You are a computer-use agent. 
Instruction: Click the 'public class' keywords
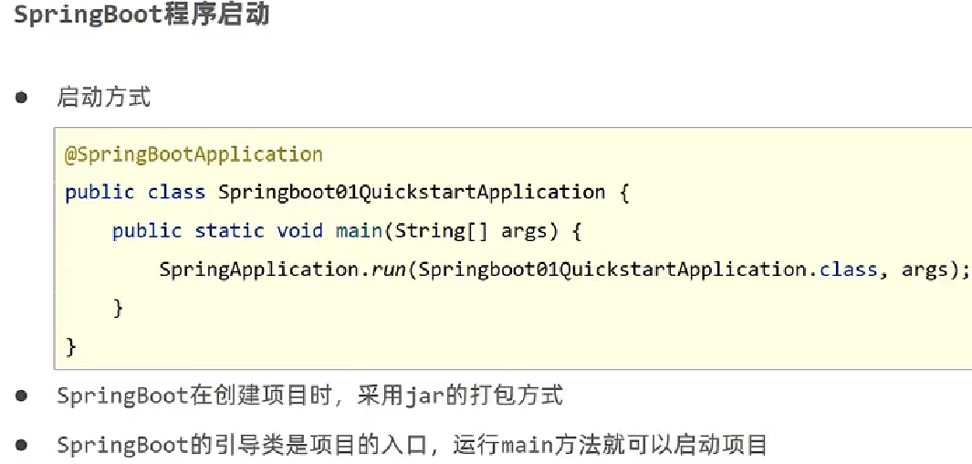point(135,193)
